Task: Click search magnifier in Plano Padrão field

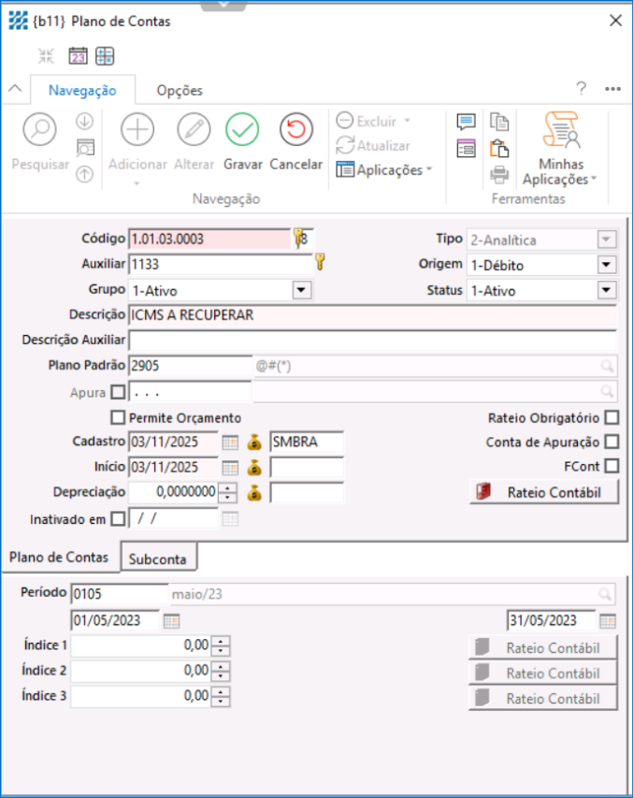Action: [607, 366]
